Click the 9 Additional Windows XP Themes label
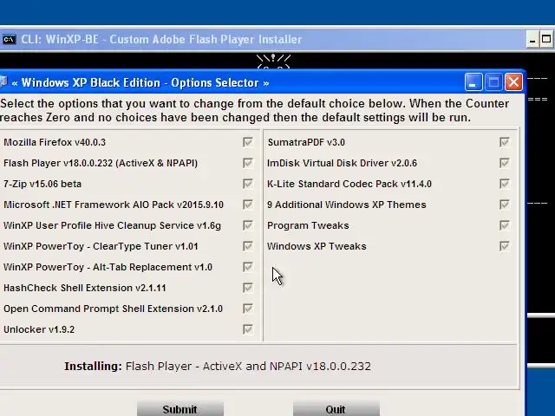The width and height of the screenshot is (555, 416). (347, 205)
